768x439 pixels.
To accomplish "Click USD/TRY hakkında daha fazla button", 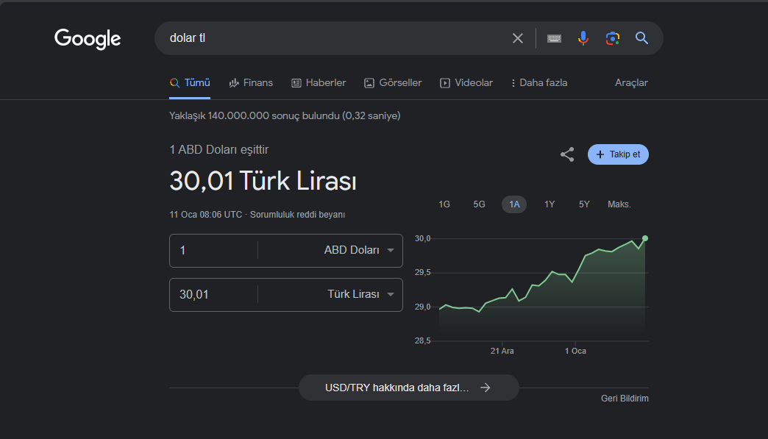I will (x=408, y=388).
